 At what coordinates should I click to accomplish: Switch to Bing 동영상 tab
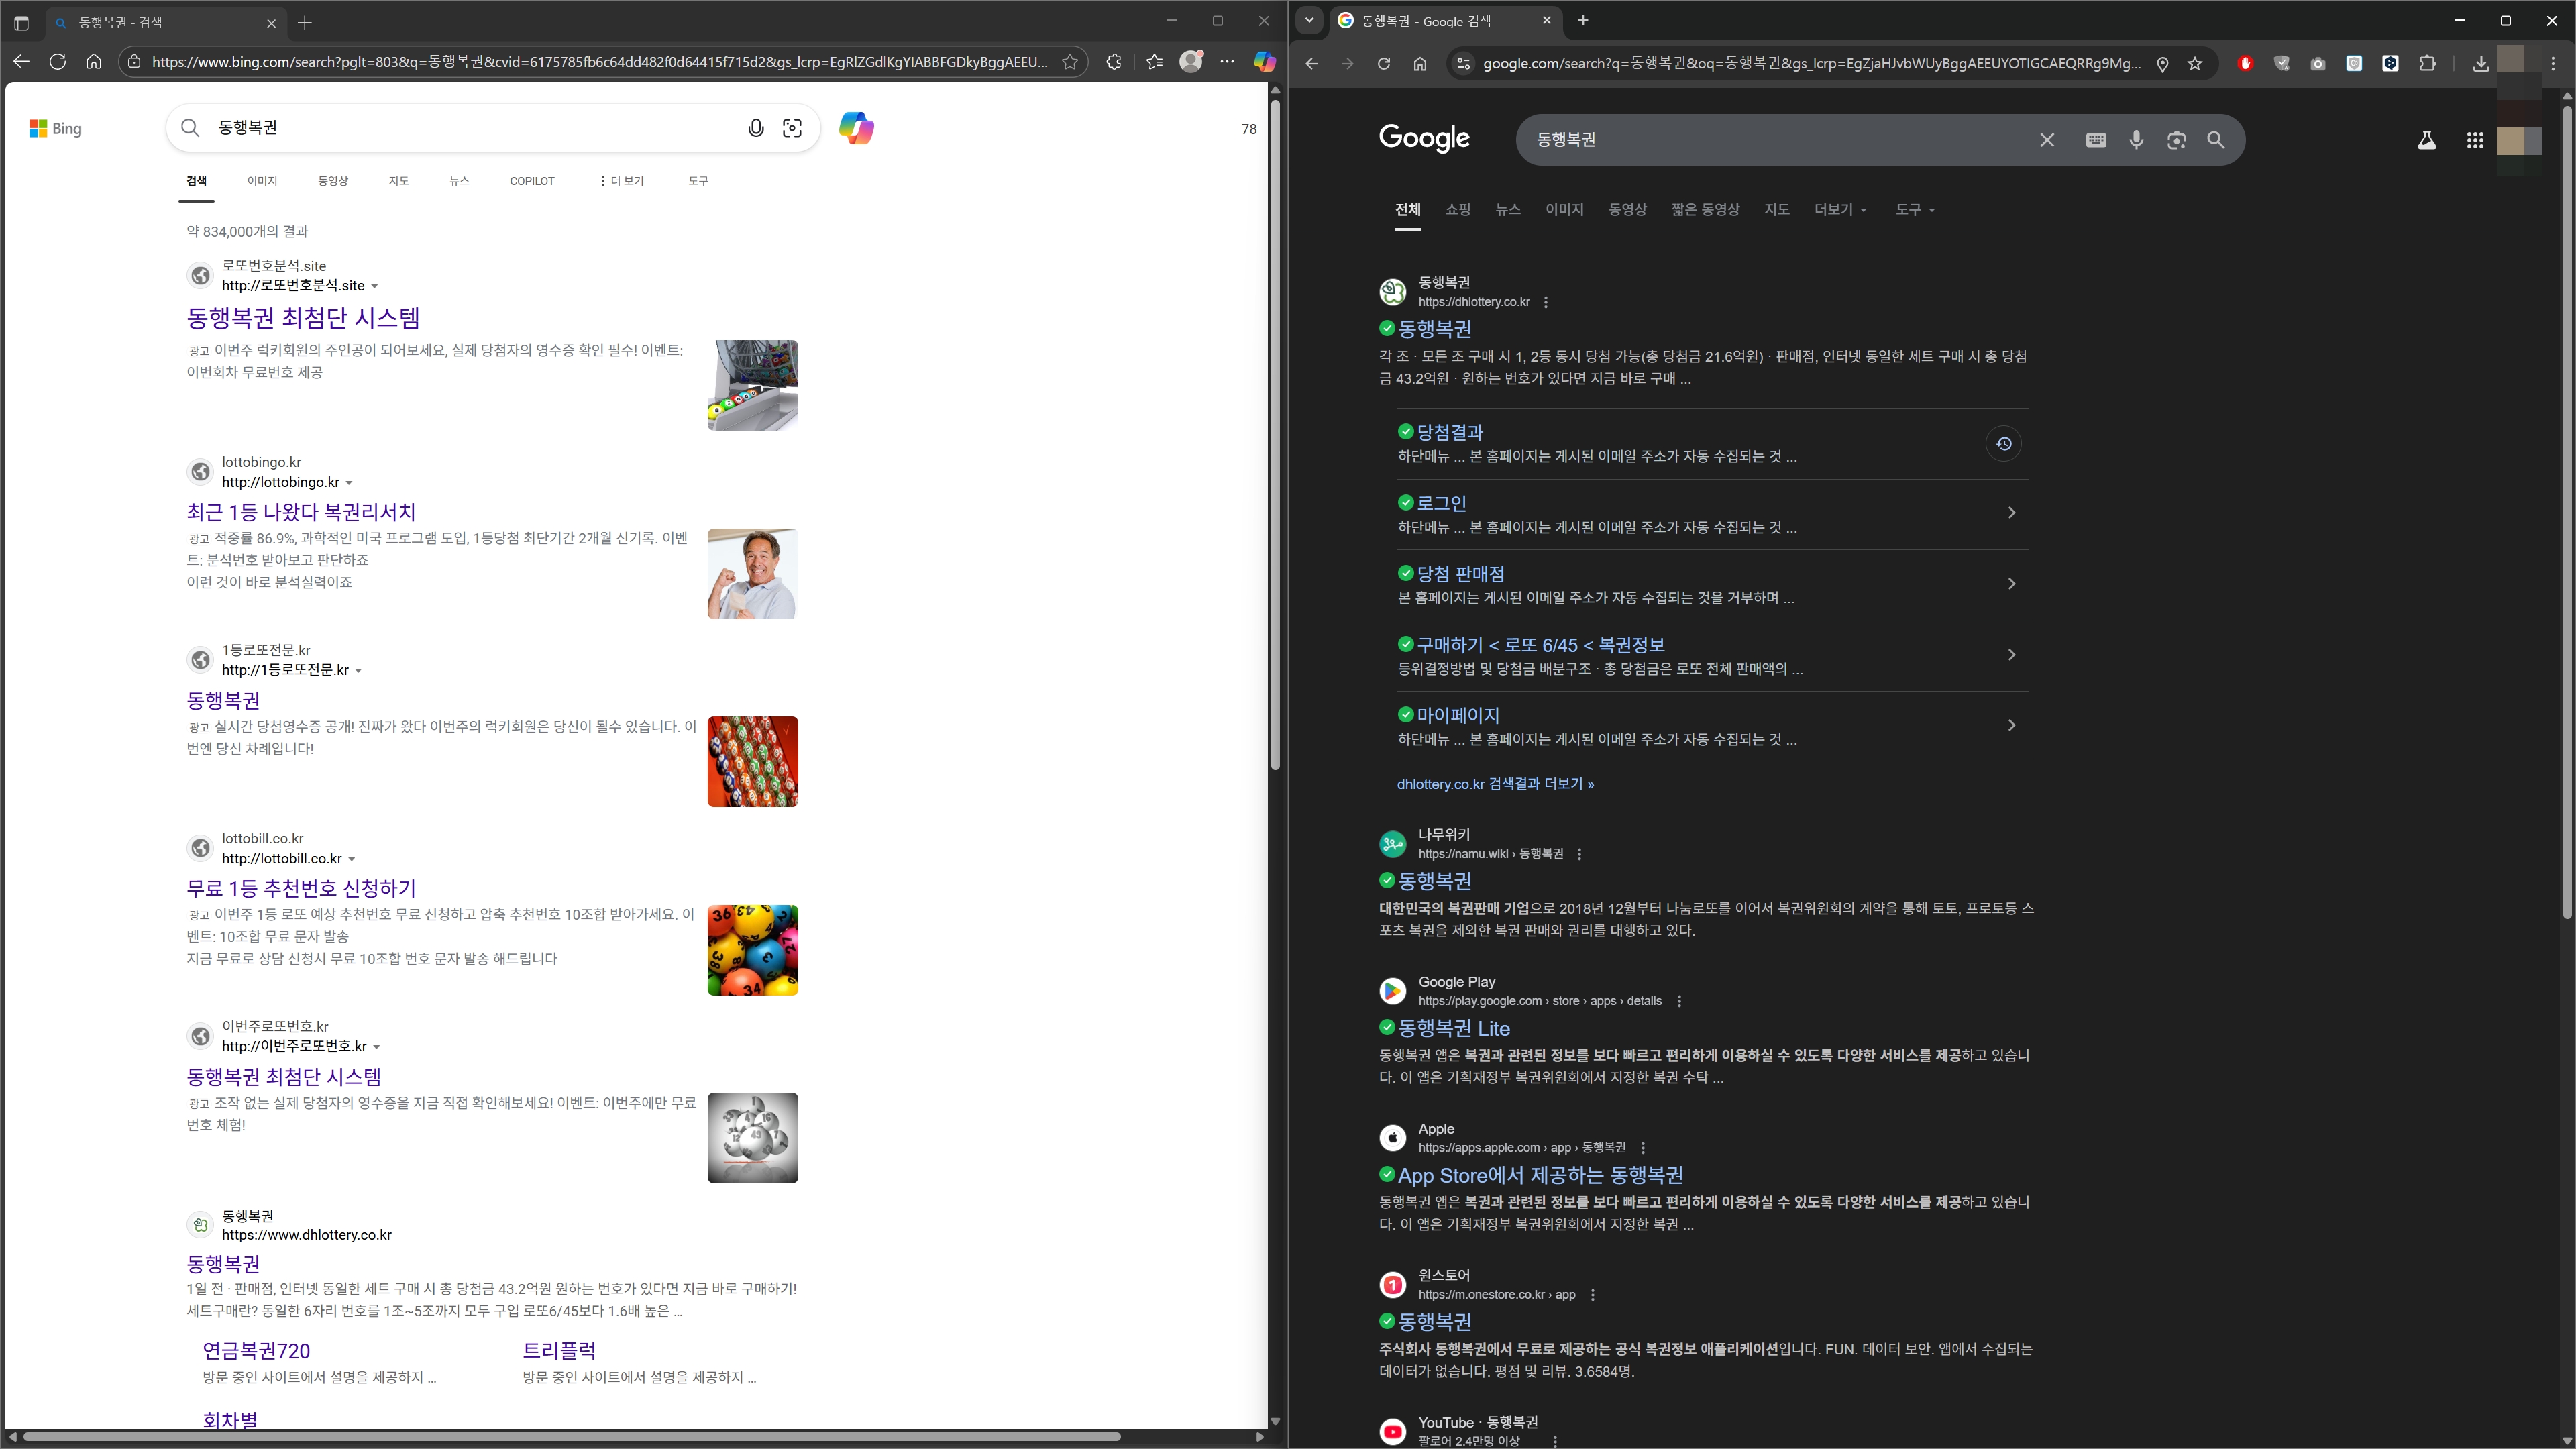pyautogui.click(x=333, y=181)
